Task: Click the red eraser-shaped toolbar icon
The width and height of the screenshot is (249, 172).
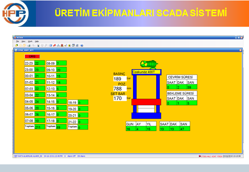Action: pos(55,45)
